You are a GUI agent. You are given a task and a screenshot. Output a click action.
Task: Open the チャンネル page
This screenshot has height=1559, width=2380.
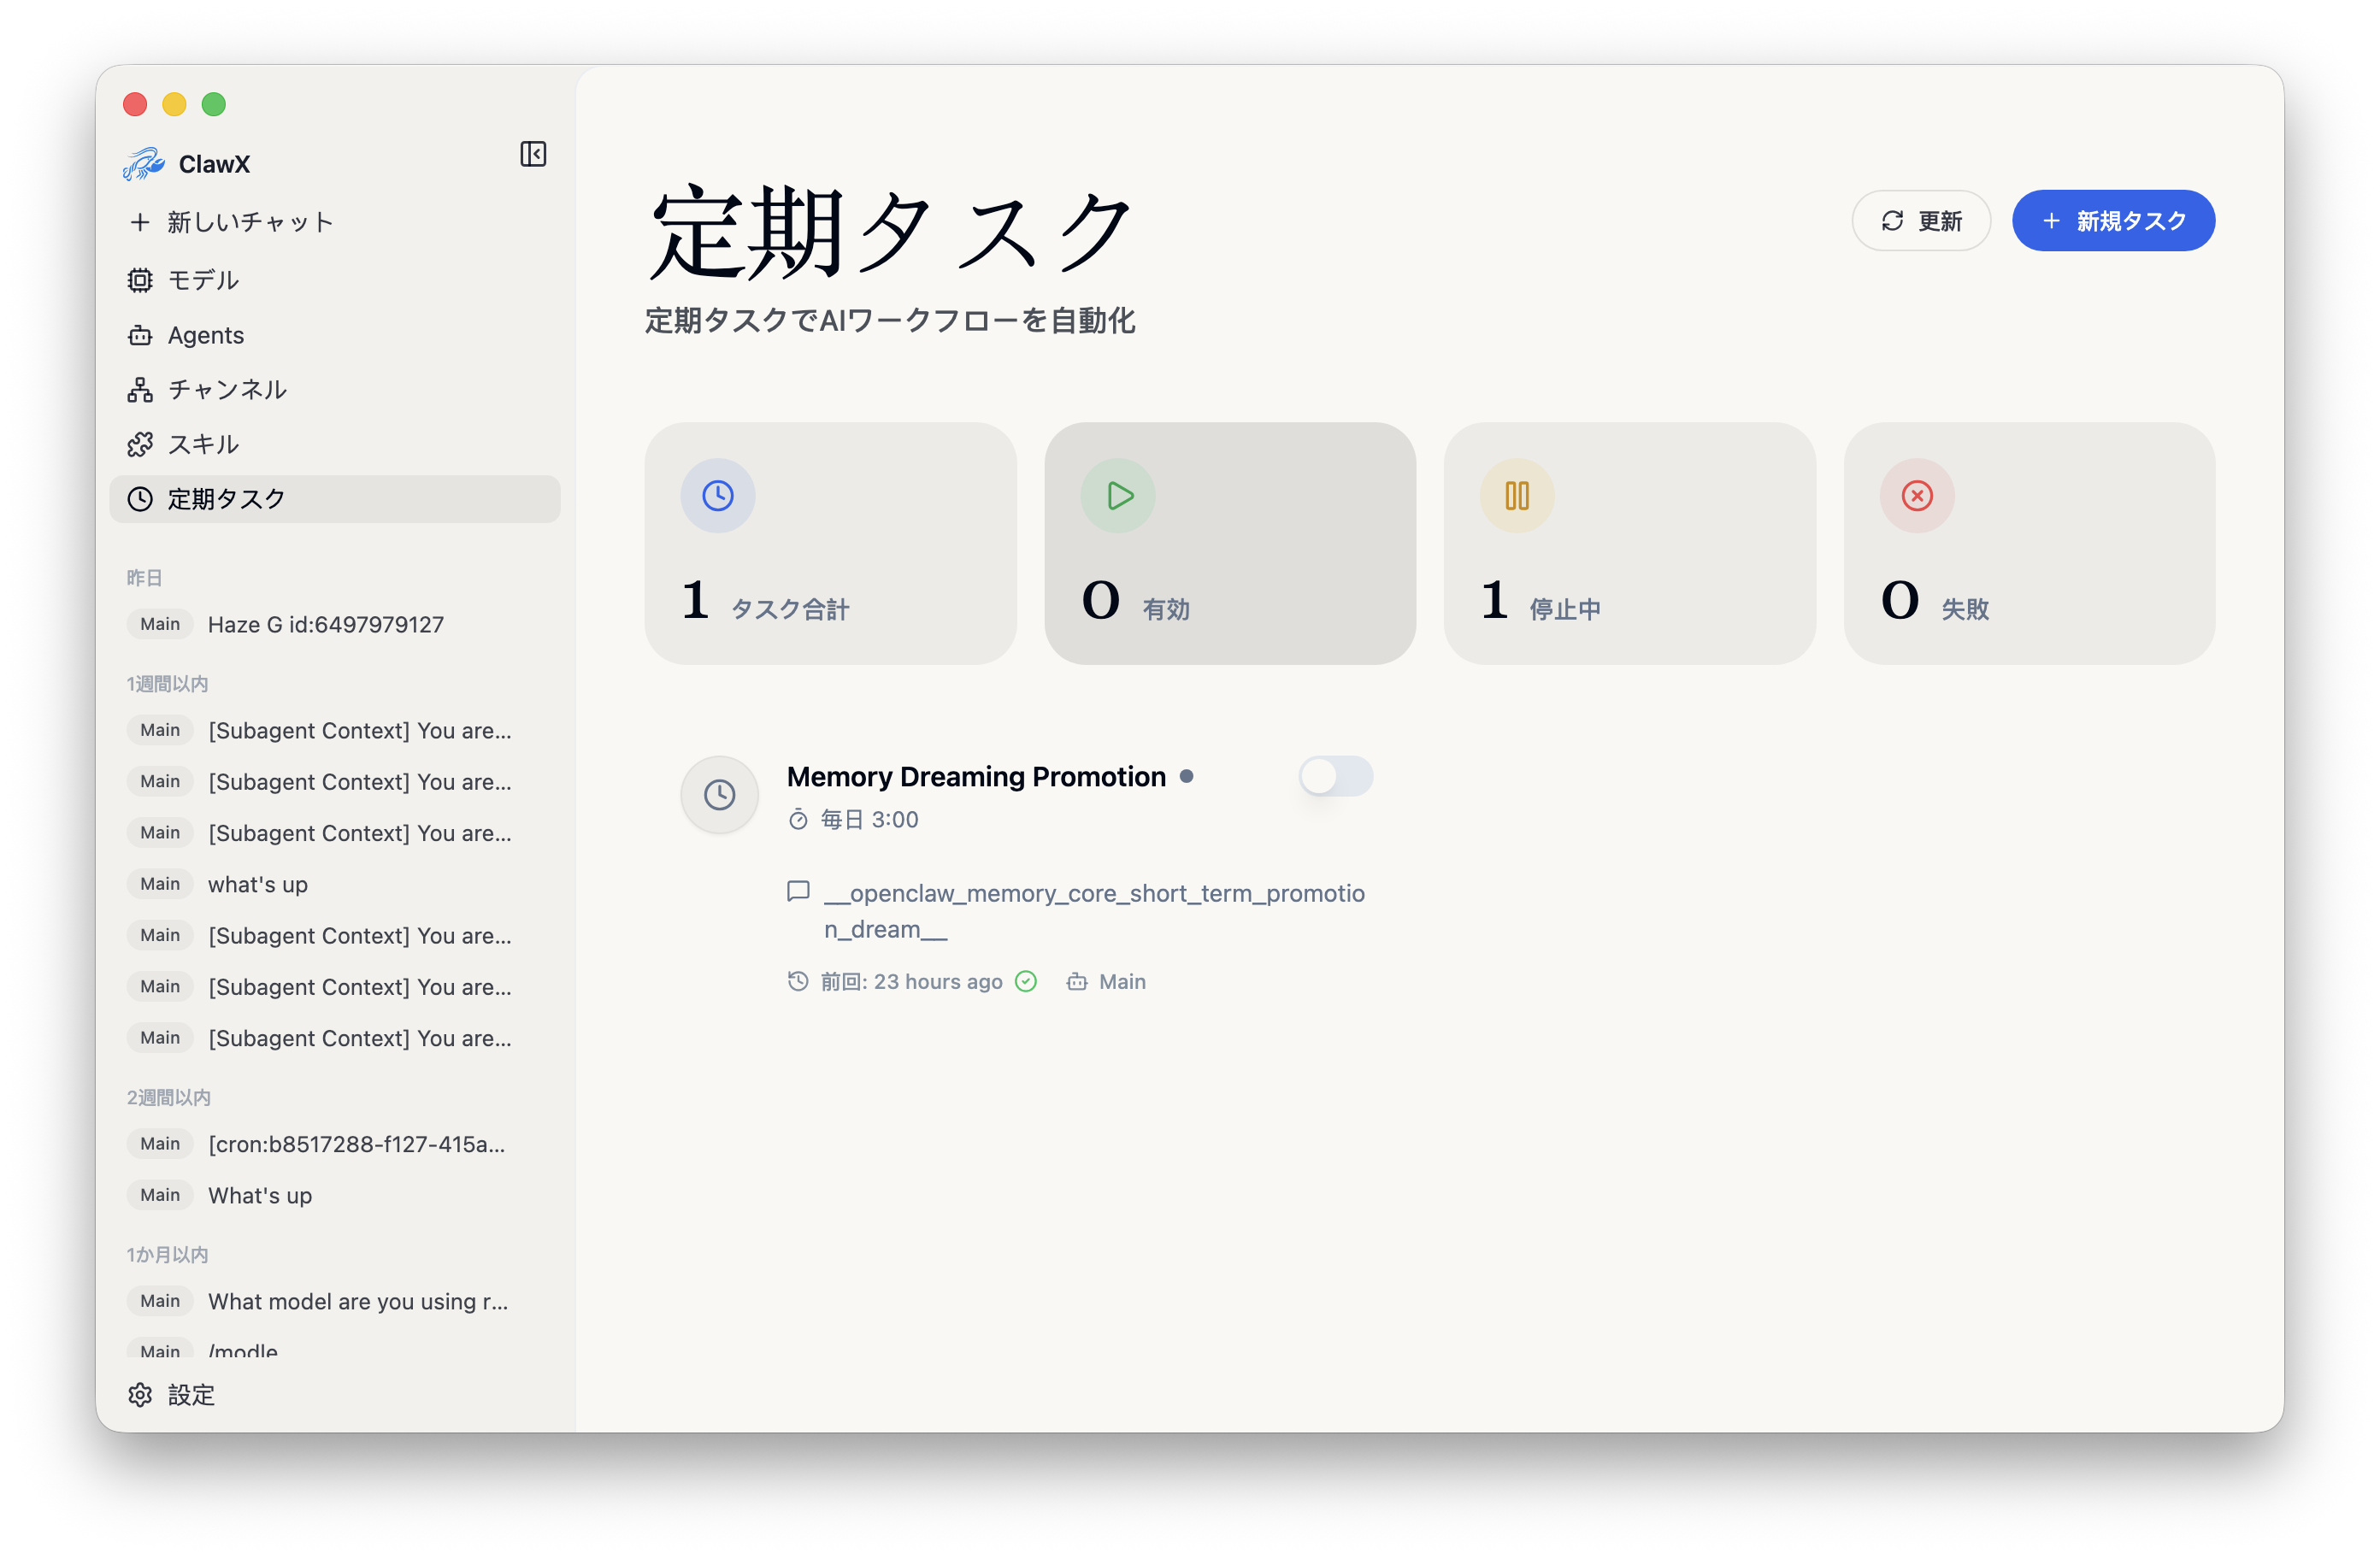point(334,390)
